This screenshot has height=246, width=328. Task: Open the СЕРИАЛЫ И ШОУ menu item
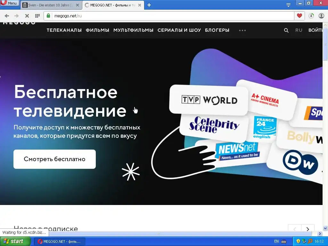point(179,30)
